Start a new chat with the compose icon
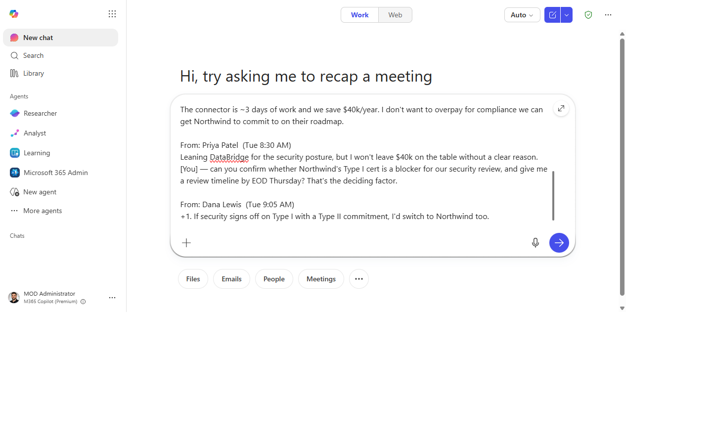 [x=552, y=15]
